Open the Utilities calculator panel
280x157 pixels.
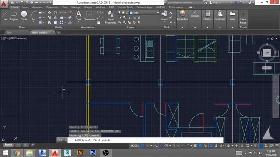(207, 15)
